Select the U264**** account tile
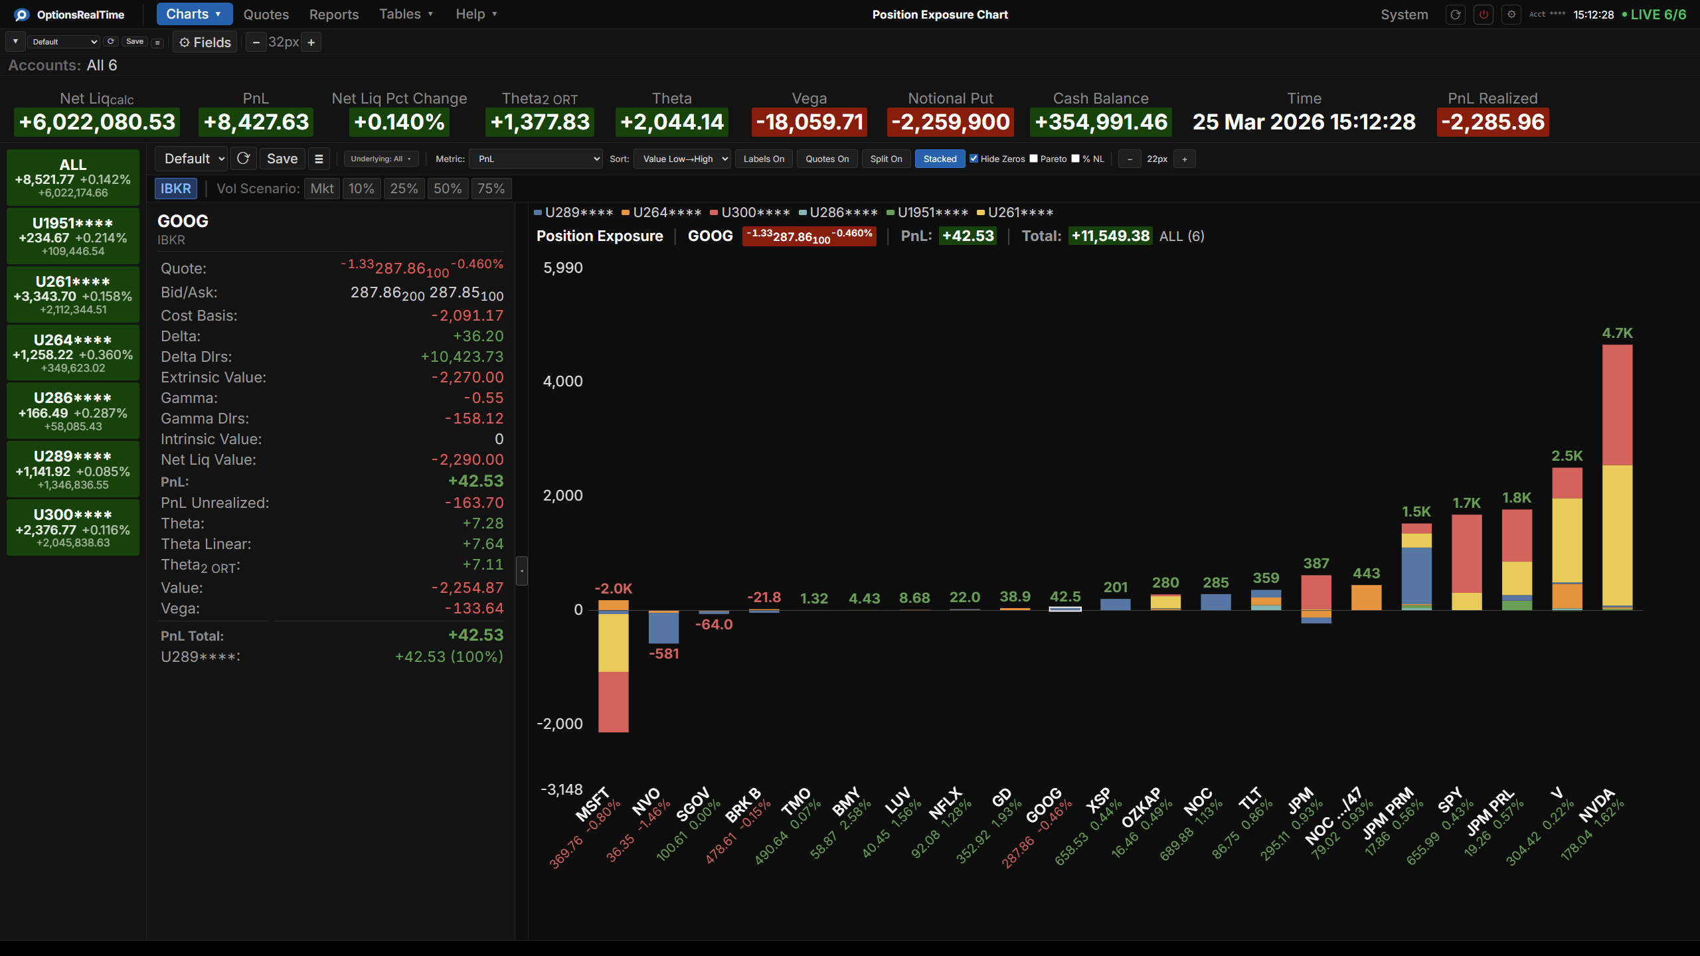1700x956 pixels. (73, 353)
